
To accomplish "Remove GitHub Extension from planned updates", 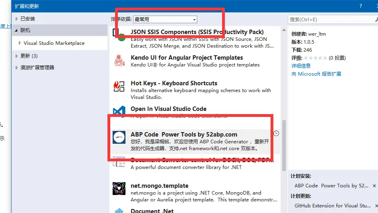I will (376, 206).
